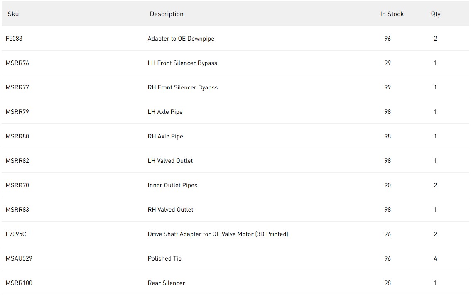Click the in-stock value 90 for Inner Outlet Pipes

click(388, 185)
